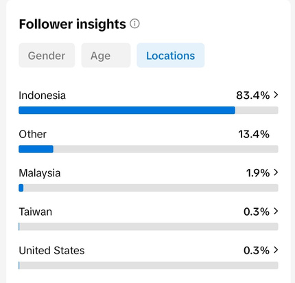Open Taiwan details chevron arrow
This screenshot has height=283, width=295.
click(x=276, y=211)
